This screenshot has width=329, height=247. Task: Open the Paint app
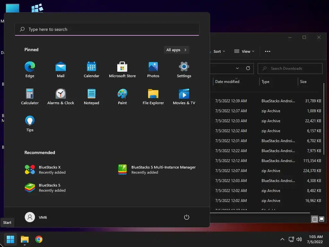click(122, 96)
